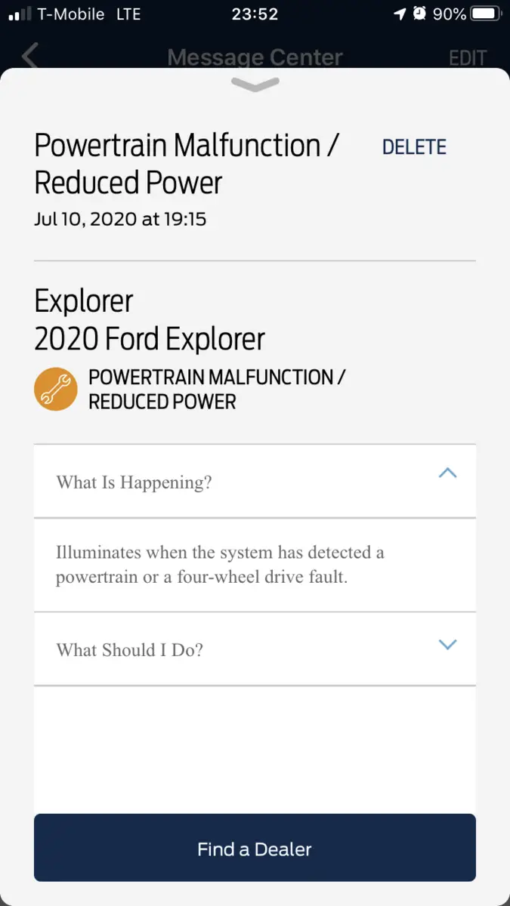Tap the orange wrench warning icon
This screenshot has height=906, width=510.
(x=56, y=390)
